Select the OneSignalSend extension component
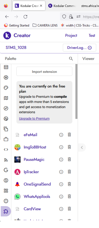Image resolution: width=99 pixels, height=228 pixels. pos(37,184)
